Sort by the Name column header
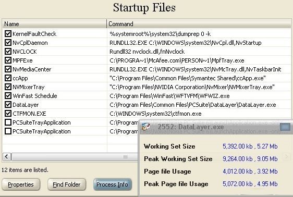This screenshot has height=197, width=293. [54, 24]
